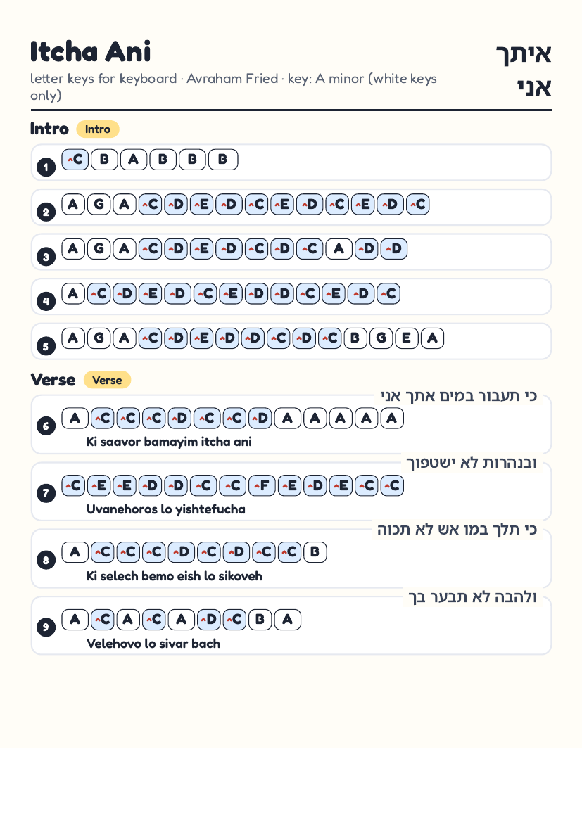This screenshot has height=823, width=582.
Task: Click lyric 'Uvanehoros lo yishtefucha'
Action: 166,509
